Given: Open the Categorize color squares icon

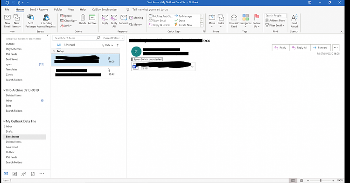Looking at the screenshot, I should pyautogui.click(x=245, y=21).
